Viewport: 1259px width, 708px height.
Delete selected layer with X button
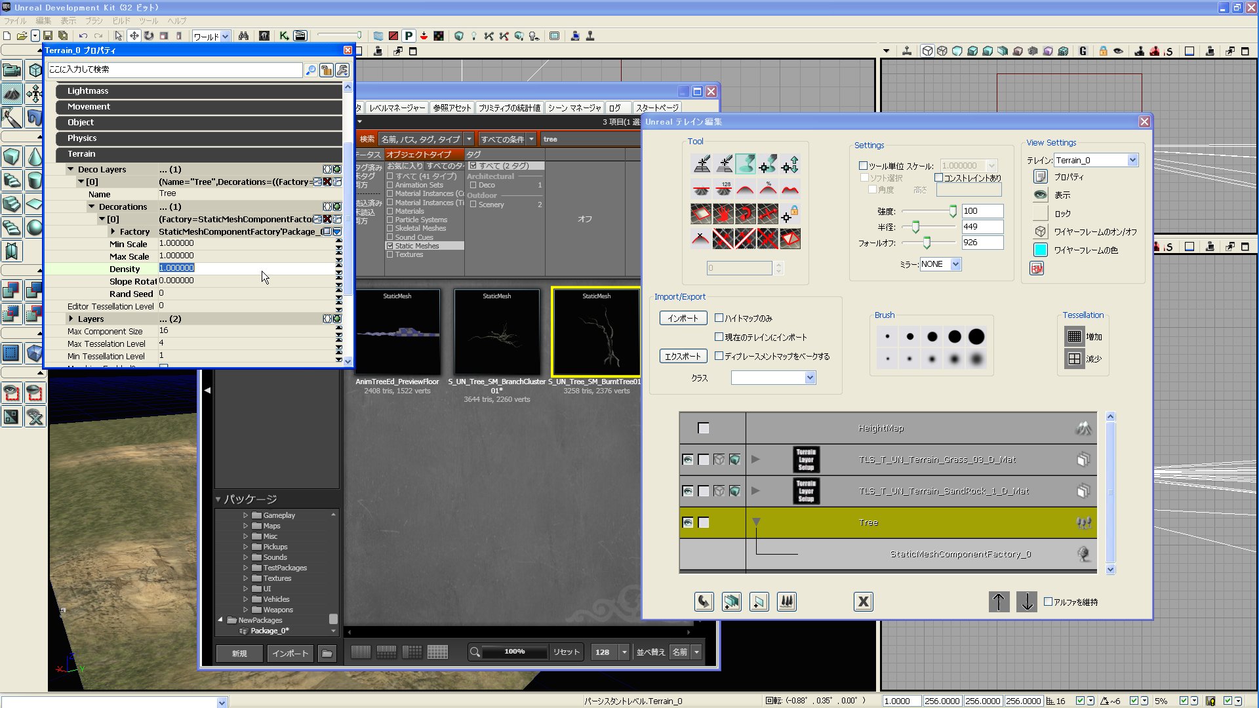863,601
